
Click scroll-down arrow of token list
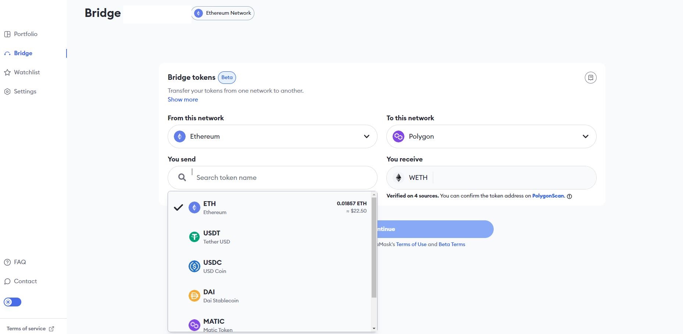[x=374, y=328]
